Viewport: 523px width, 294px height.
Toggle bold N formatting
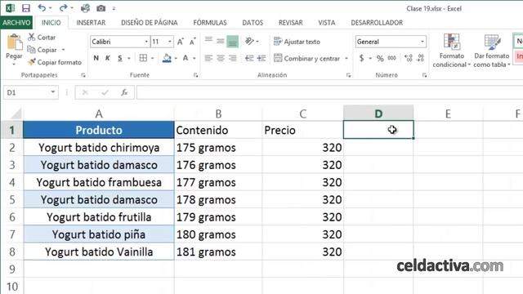point(96,58)
